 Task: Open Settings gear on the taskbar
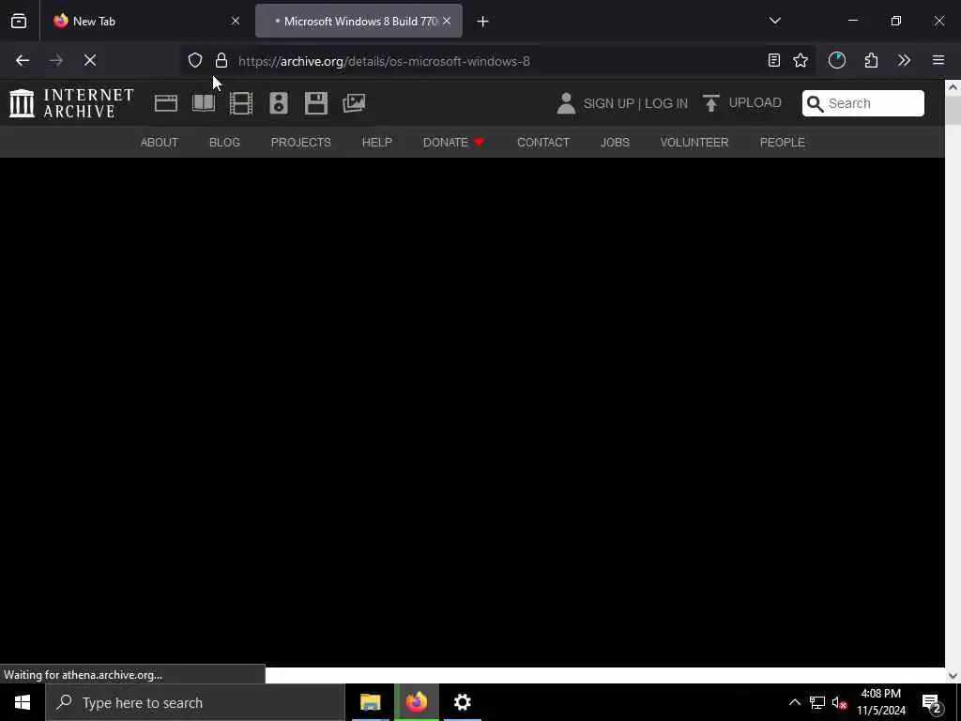[462, 702]
